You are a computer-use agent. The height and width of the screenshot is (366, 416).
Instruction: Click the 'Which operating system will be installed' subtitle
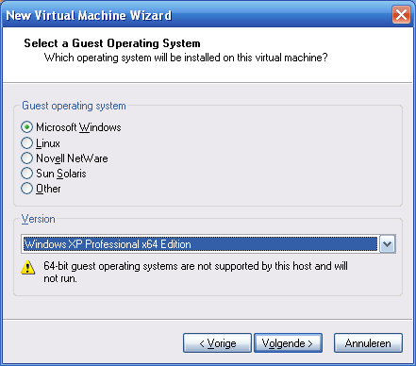click(x=186, y=58)
